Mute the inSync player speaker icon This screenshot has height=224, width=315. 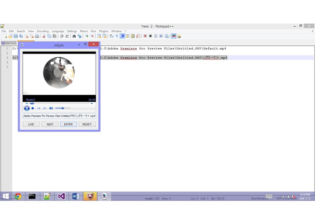point(51,108)
